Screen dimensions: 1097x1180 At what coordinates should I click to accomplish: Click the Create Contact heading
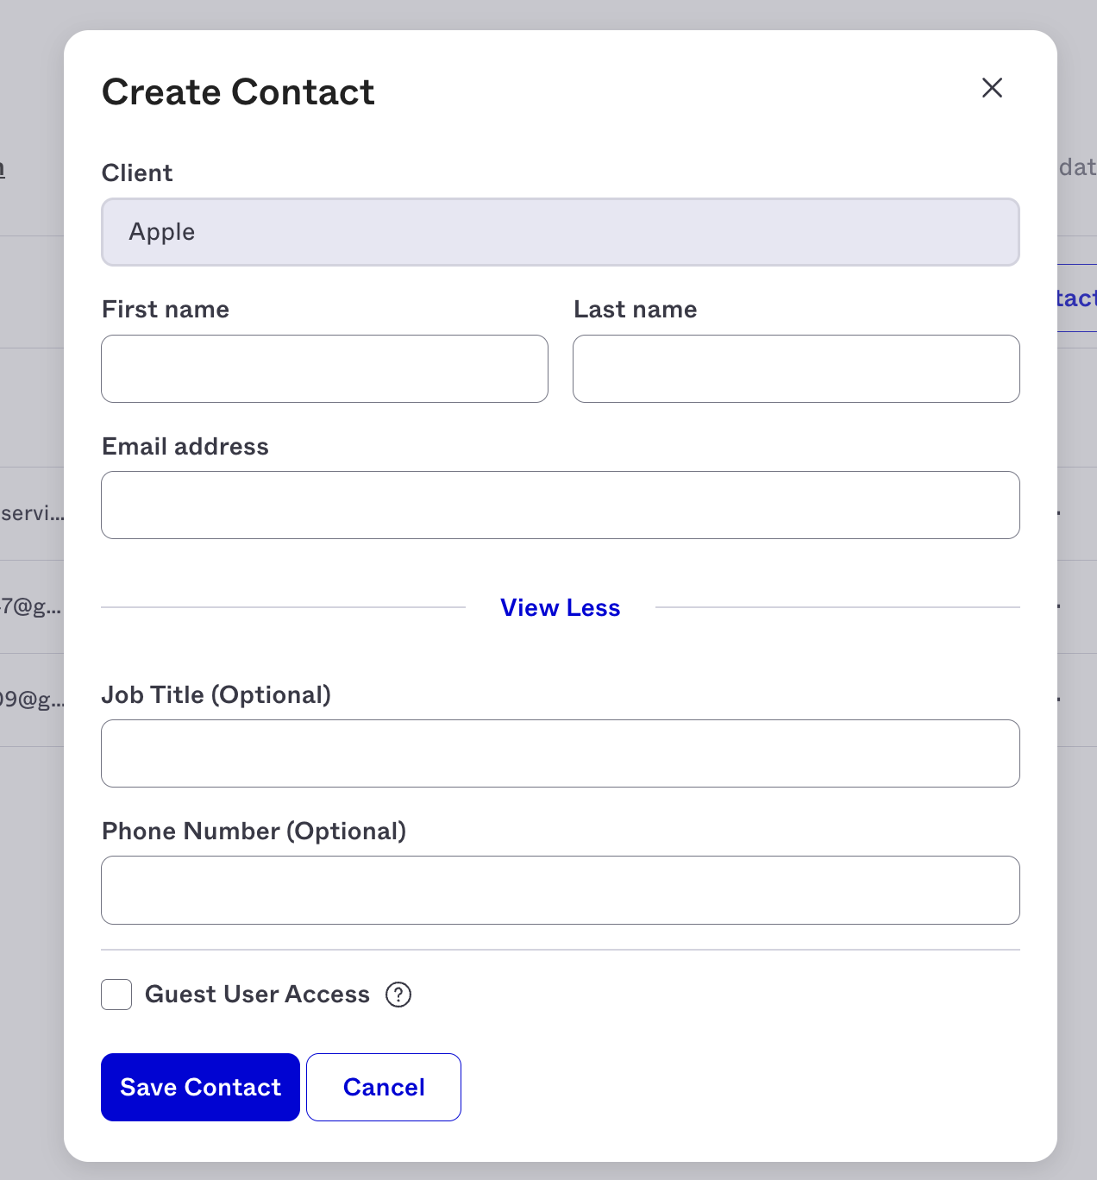pyautogui.click(x=238, y=92)
